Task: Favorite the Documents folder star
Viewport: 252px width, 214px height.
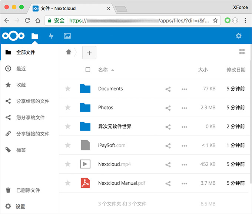Action: tap(68, 88)
